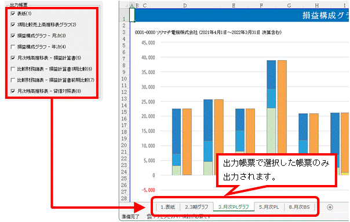Go to the 5.月次PL sheet tab
Screen dimensions: 350x222
(x=269, y=207)
